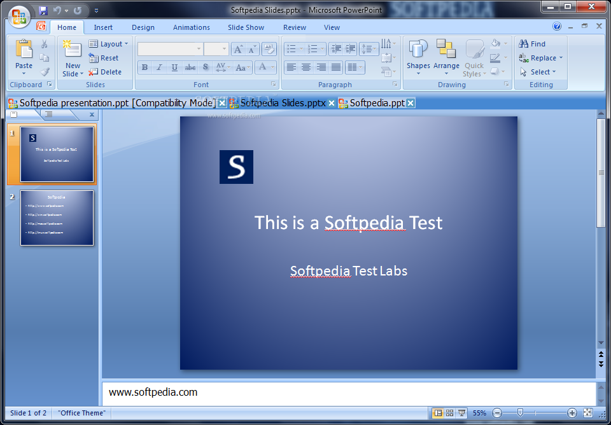This screenshot has width=611, height=425.
Task: Customize Quick Access Toolbar dropdown
Action: pyautogui.click(x=96, y=11)
